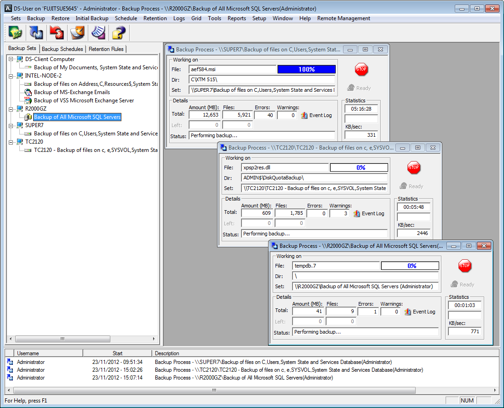Click the 100% progress bar for aef584.msi
504x408 pixels.
[307, 69]
